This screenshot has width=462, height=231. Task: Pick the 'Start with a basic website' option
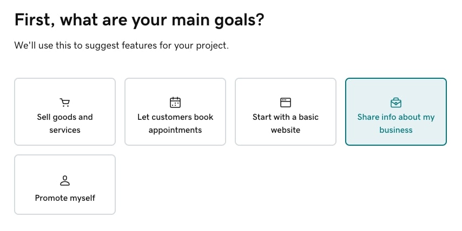286,112
